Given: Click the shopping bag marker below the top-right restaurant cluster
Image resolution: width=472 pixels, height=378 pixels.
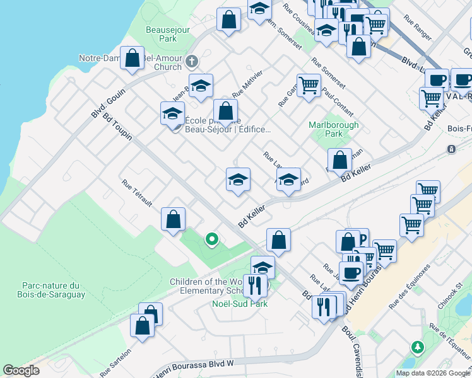Looking at the screenshot, I should point(358,47).
